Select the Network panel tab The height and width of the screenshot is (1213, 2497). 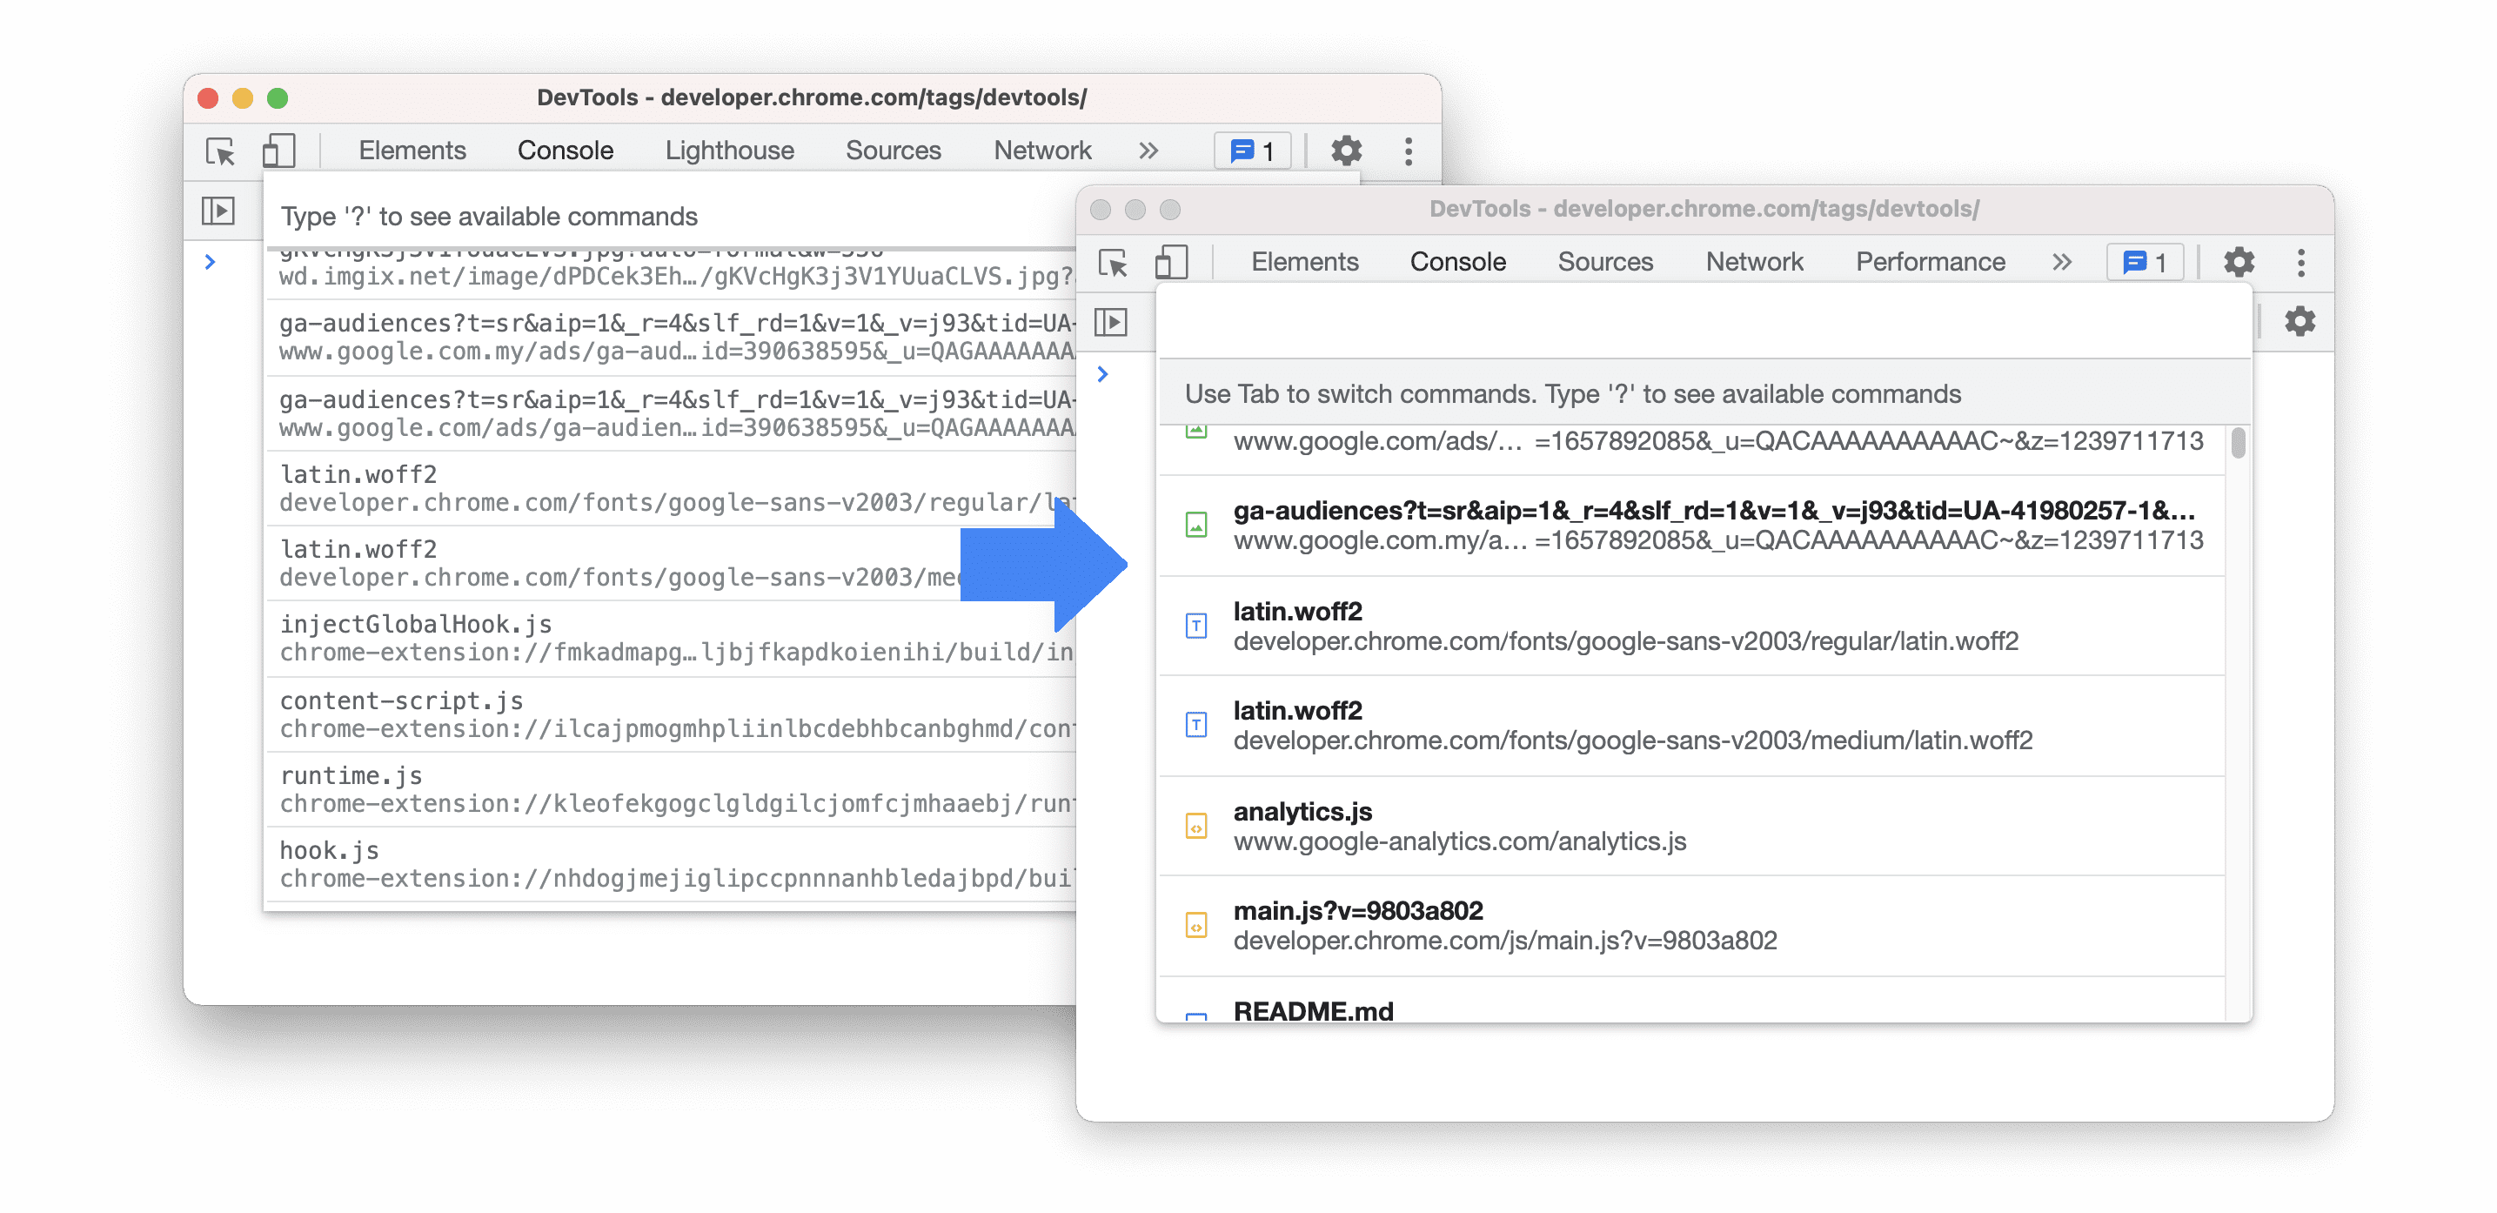pyautogui.click(x=1751, y=259)
